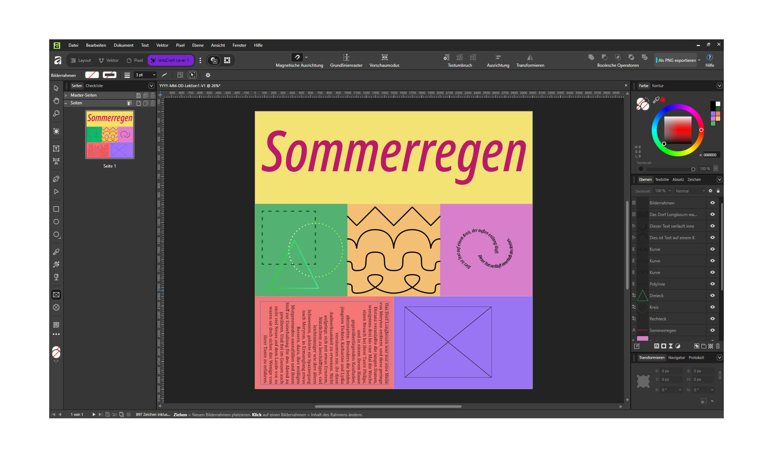
Task: Open the stroke width 3 pt dropdown
Action: 145,75
